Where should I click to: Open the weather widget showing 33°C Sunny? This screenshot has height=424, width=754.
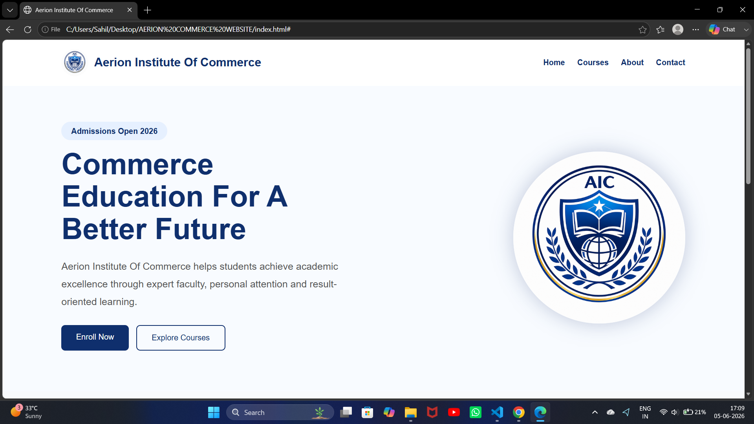(26, 412)
